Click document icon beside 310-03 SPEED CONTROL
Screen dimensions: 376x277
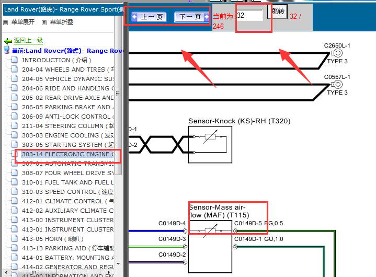pos(15,191)
